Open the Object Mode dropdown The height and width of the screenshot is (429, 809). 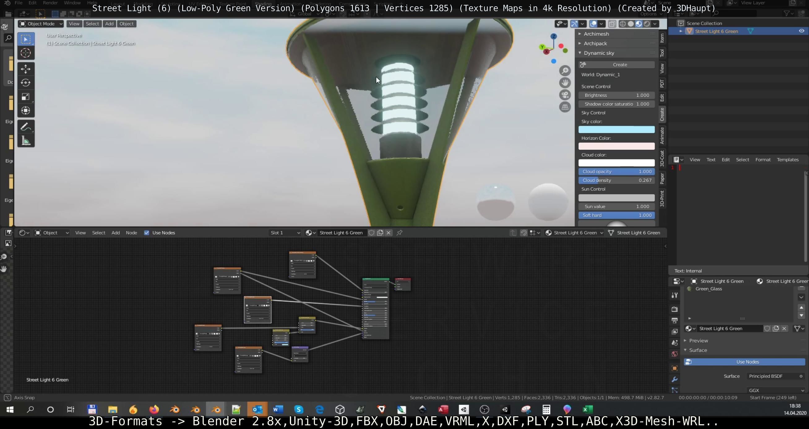[x=41, y=24]
